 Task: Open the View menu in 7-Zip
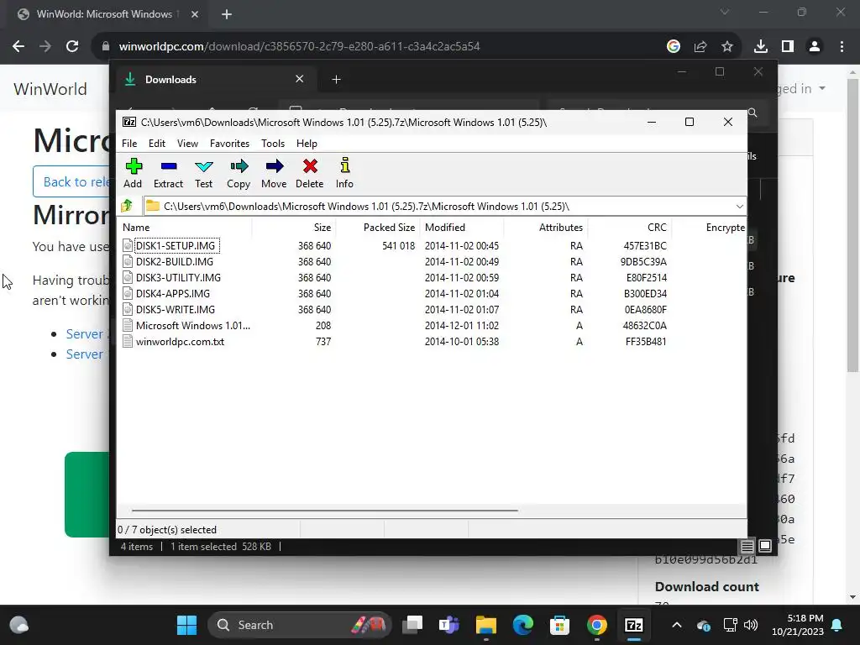tap(187, 143)
